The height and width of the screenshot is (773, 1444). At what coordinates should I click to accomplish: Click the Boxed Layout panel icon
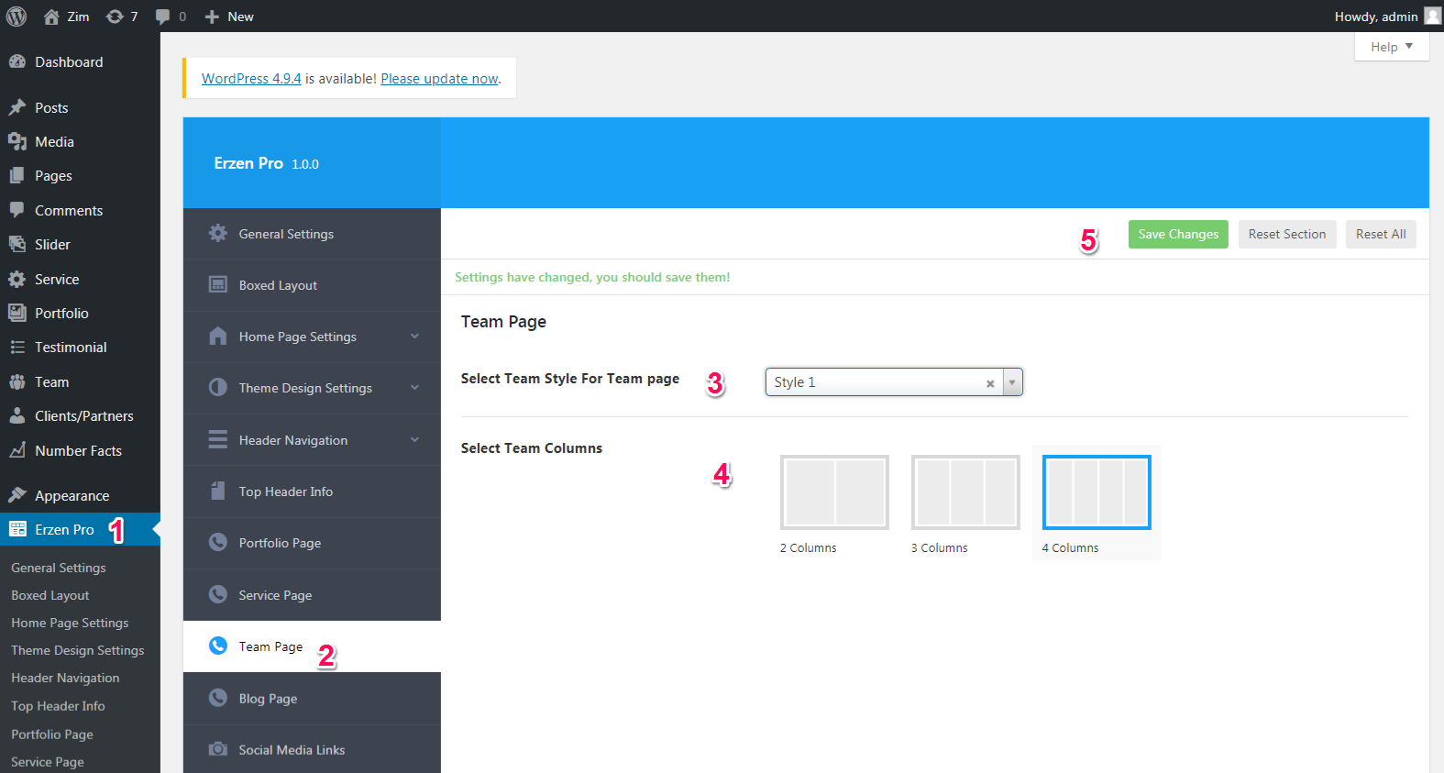pyautogui.click(x=217, y=284)
